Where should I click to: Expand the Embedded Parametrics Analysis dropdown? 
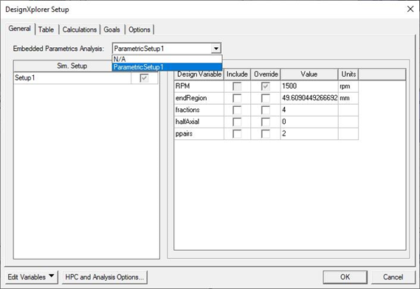click(216, 49)
